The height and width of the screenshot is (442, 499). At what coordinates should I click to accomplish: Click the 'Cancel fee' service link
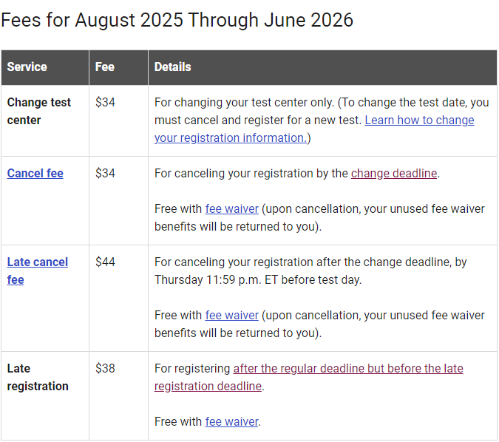pyautogui.click(x=35, y=174)
